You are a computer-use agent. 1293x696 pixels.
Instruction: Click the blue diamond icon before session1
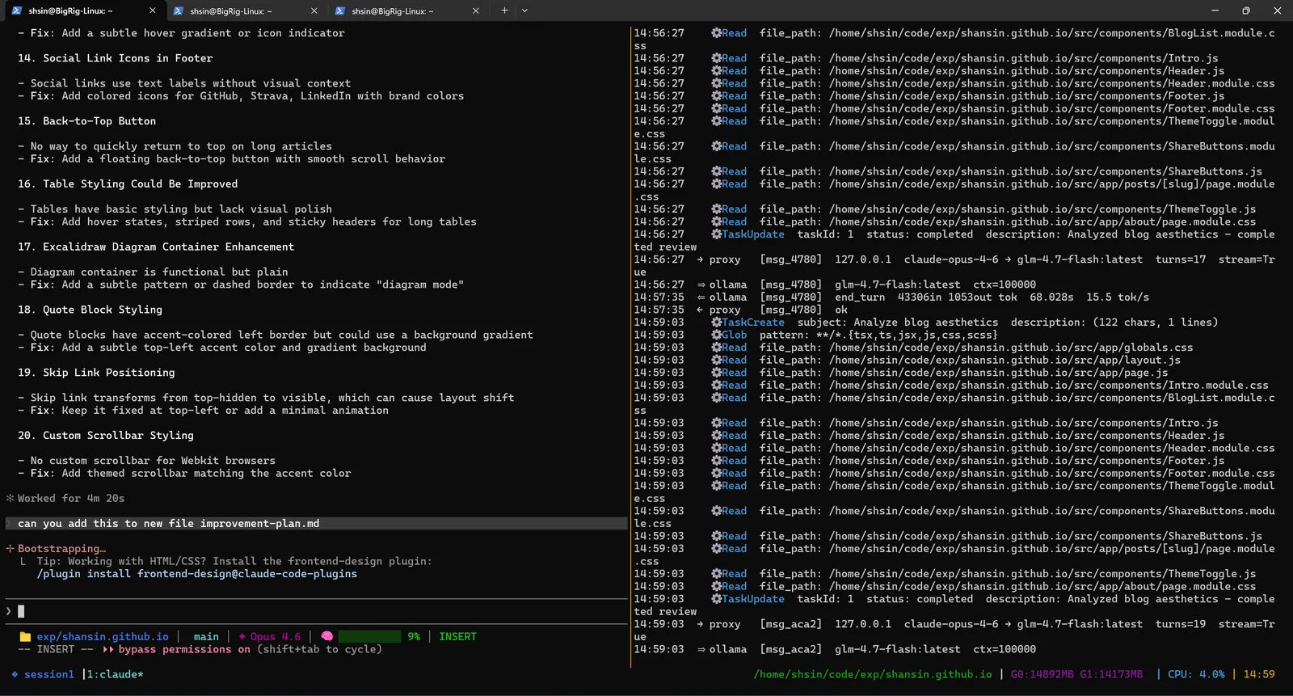tap(15, 674)
